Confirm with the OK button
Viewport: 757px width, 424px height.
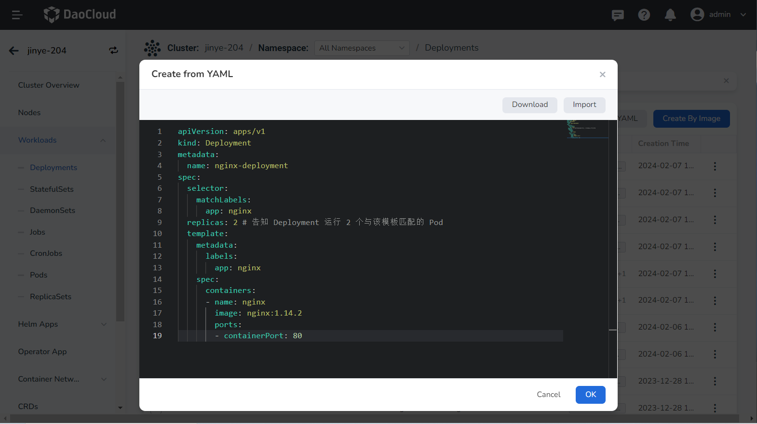pos(590,395)
